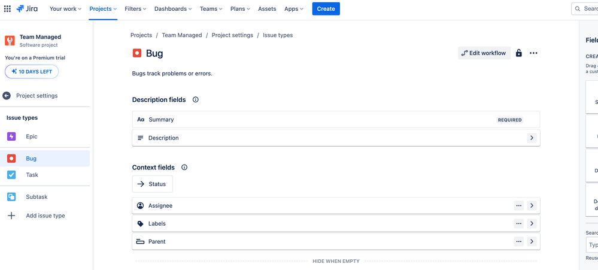Click the blue Task checkmark icon
The image size is (598, 270).
tap(11, 175)
